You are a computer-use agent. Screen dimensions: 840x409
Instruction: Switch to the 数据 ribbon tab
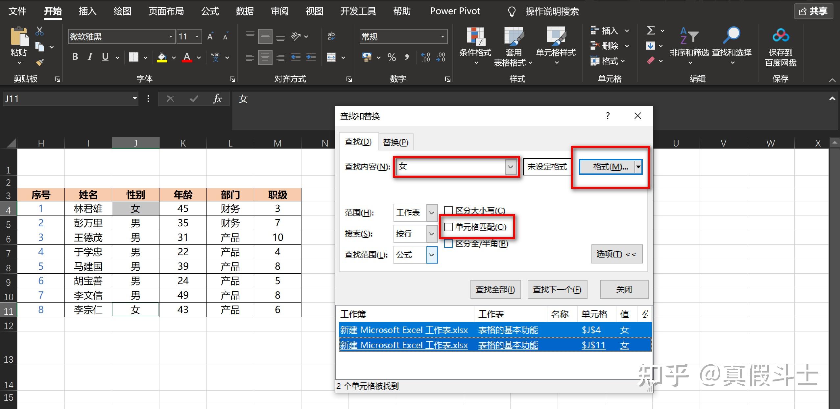click(245, 11)
